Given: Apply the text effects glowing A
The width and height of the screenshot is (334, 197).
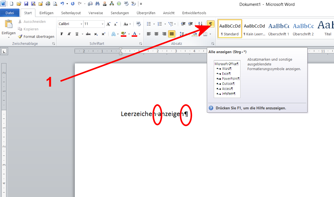Looking at the screenshot, I should [114, 34].
